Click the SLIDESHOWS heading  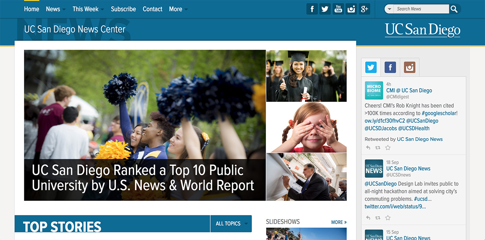pyautogui.click(x=283, y=222)
